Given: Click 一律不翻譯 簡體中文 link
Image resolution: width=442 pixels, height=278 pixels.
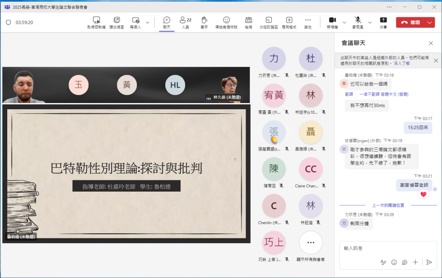Looking at the screenshot, I should (384, 94).
